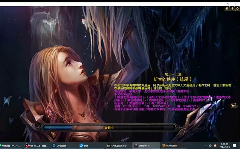The image size is (240, 149).
Task: Open the golden-icon Warcraft III taskbar entry
Action: point(173,146)
